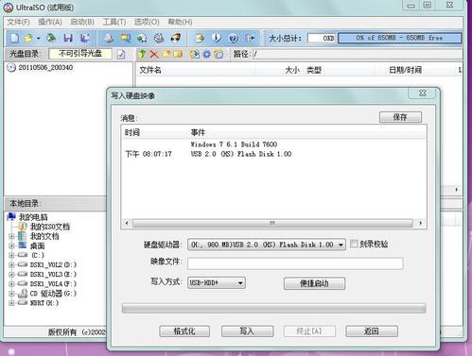
Task: Click the red X delete icon
Action: [154, 54]
